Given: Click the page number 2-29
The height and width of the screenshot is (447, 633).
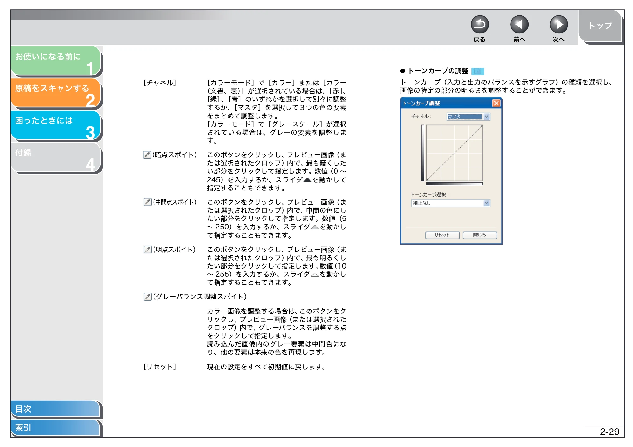Looking at the screenshot, I should tap(609, 432).
